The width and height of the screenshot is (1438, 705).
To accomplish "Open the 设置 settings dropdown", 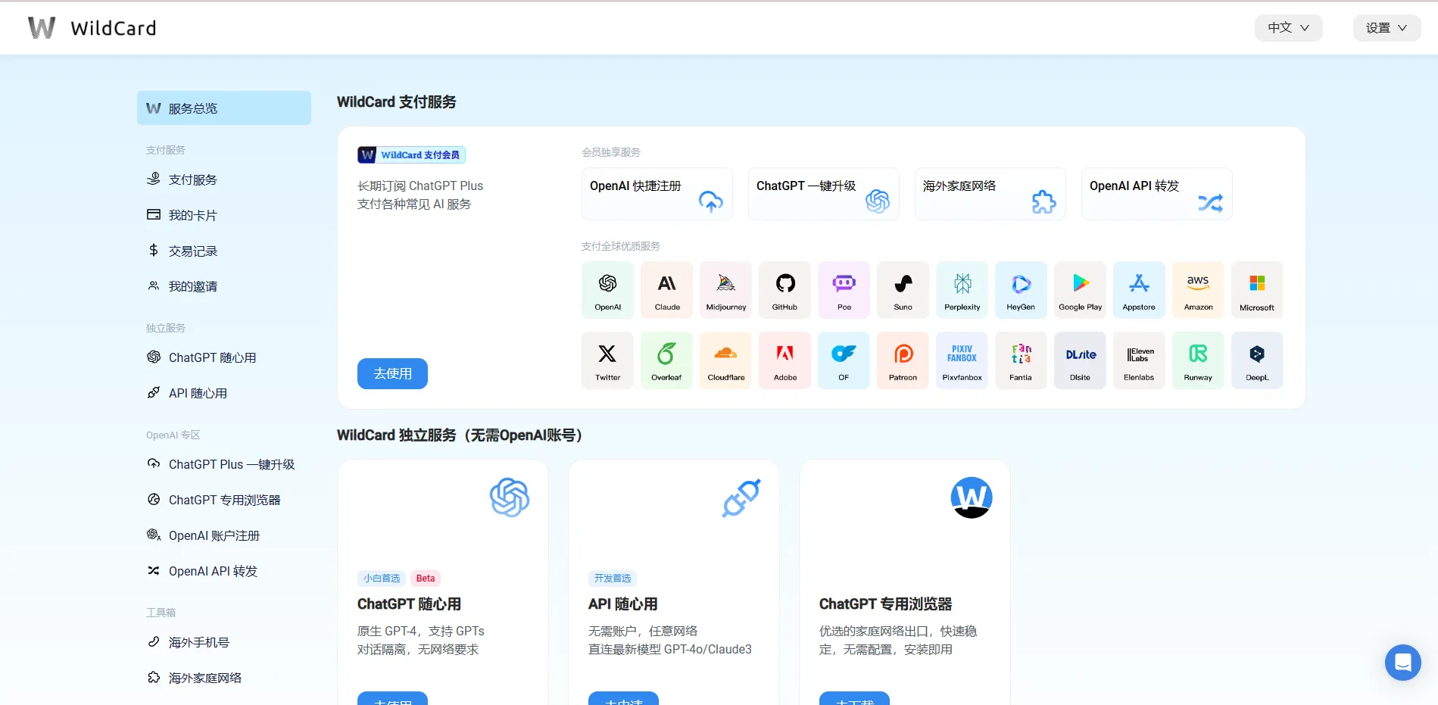I will [x=1387, y=28].
